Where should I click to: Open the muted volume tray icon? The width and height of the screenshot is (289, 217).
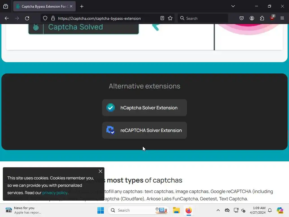243,210
